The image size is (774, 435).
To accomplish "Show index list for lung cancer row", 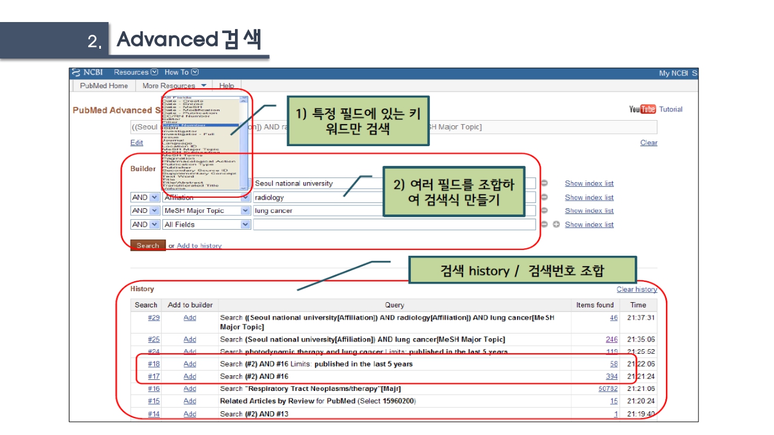I will click(x=589, y=211).
